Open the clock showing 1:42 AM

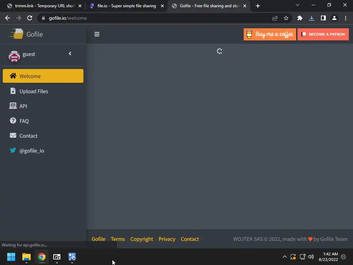click(x=328, y=257)
